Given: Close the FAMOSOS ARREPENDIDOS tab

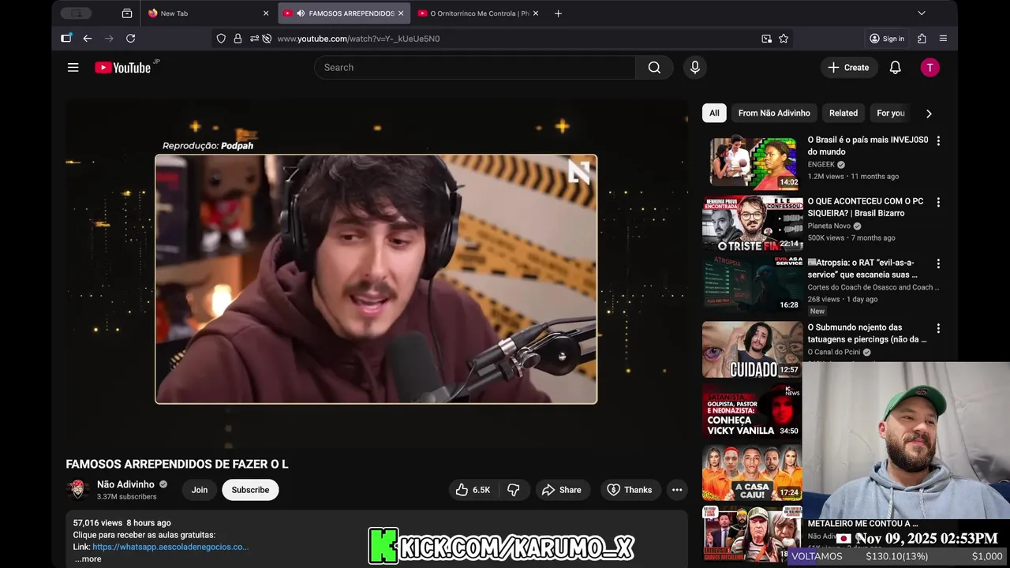Looking at the screenshot, I should pyautogui.click(x=401, y=13).
